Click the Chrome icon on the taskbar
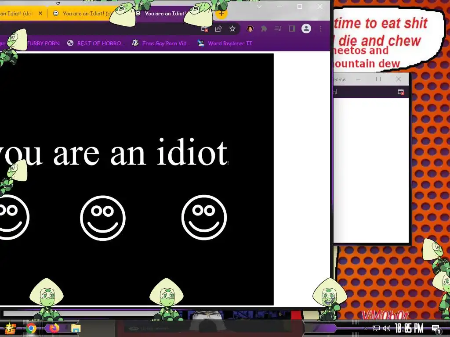 (31, 328)
